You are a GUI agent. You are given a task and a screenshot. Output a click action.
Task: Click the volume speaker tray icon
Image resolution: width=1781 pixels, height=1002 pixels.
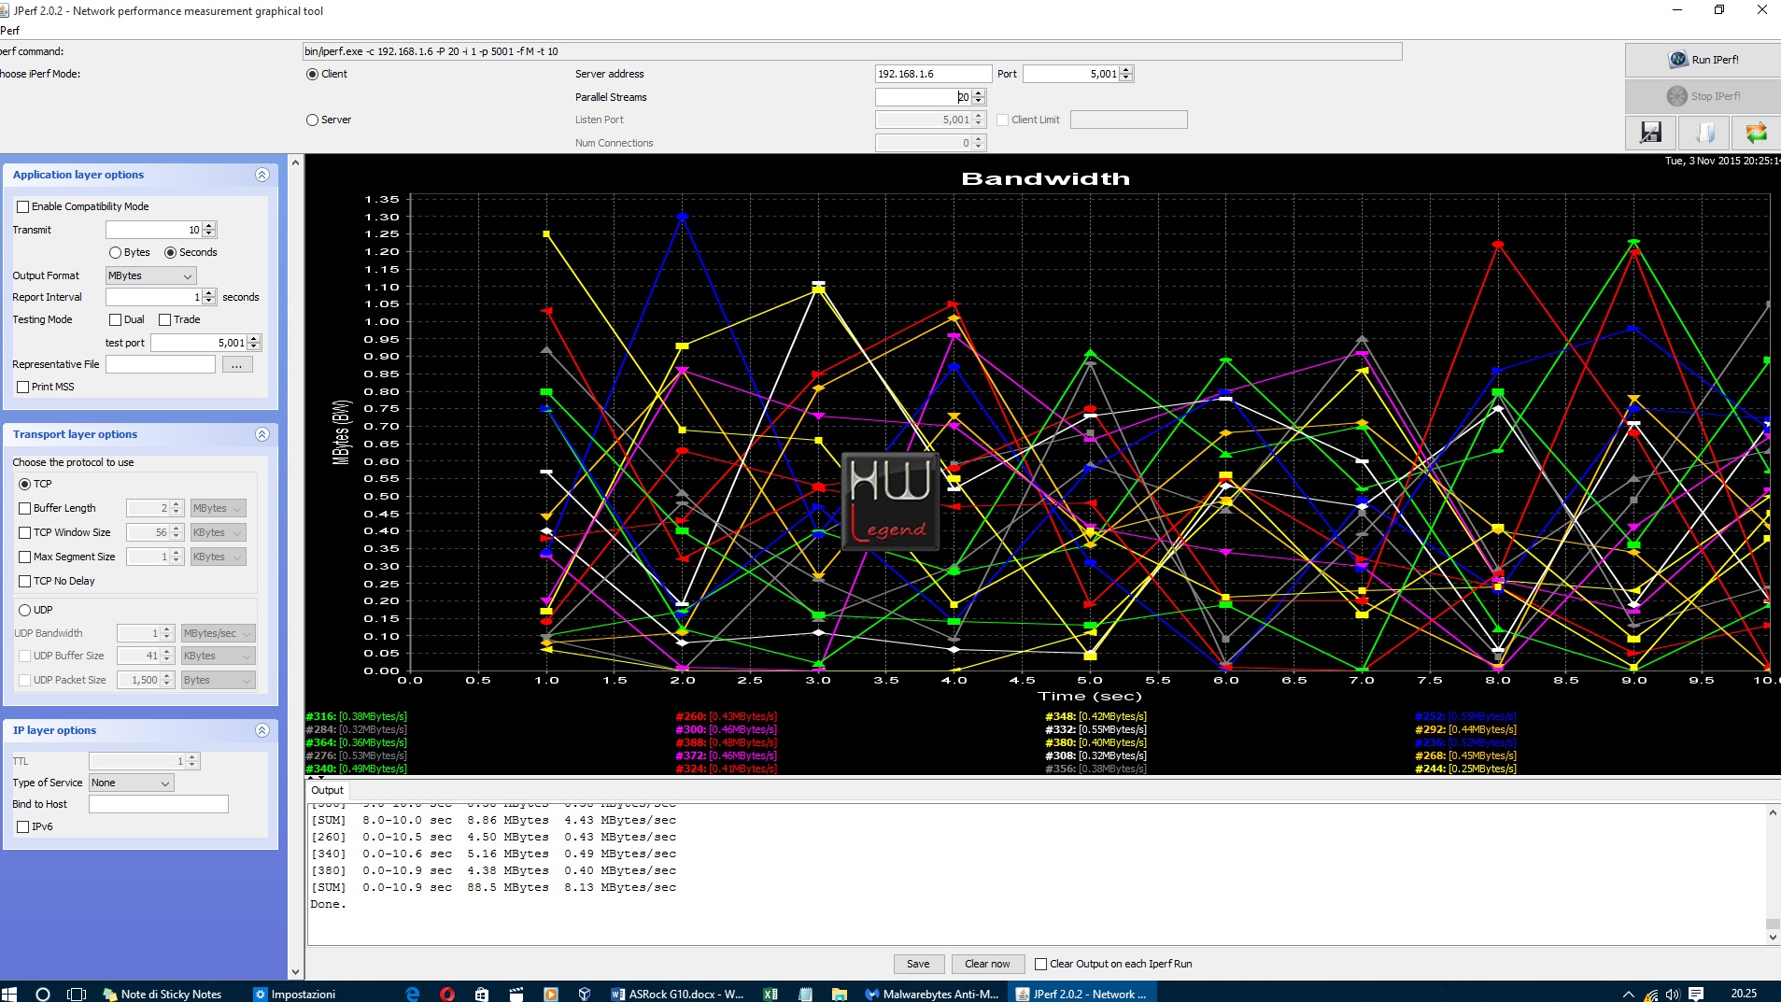click(x=1672, y=995)
